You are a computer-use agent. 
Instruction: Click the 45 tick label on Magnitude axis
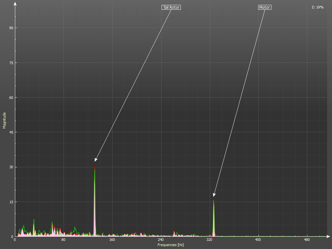tap(11, 132)
